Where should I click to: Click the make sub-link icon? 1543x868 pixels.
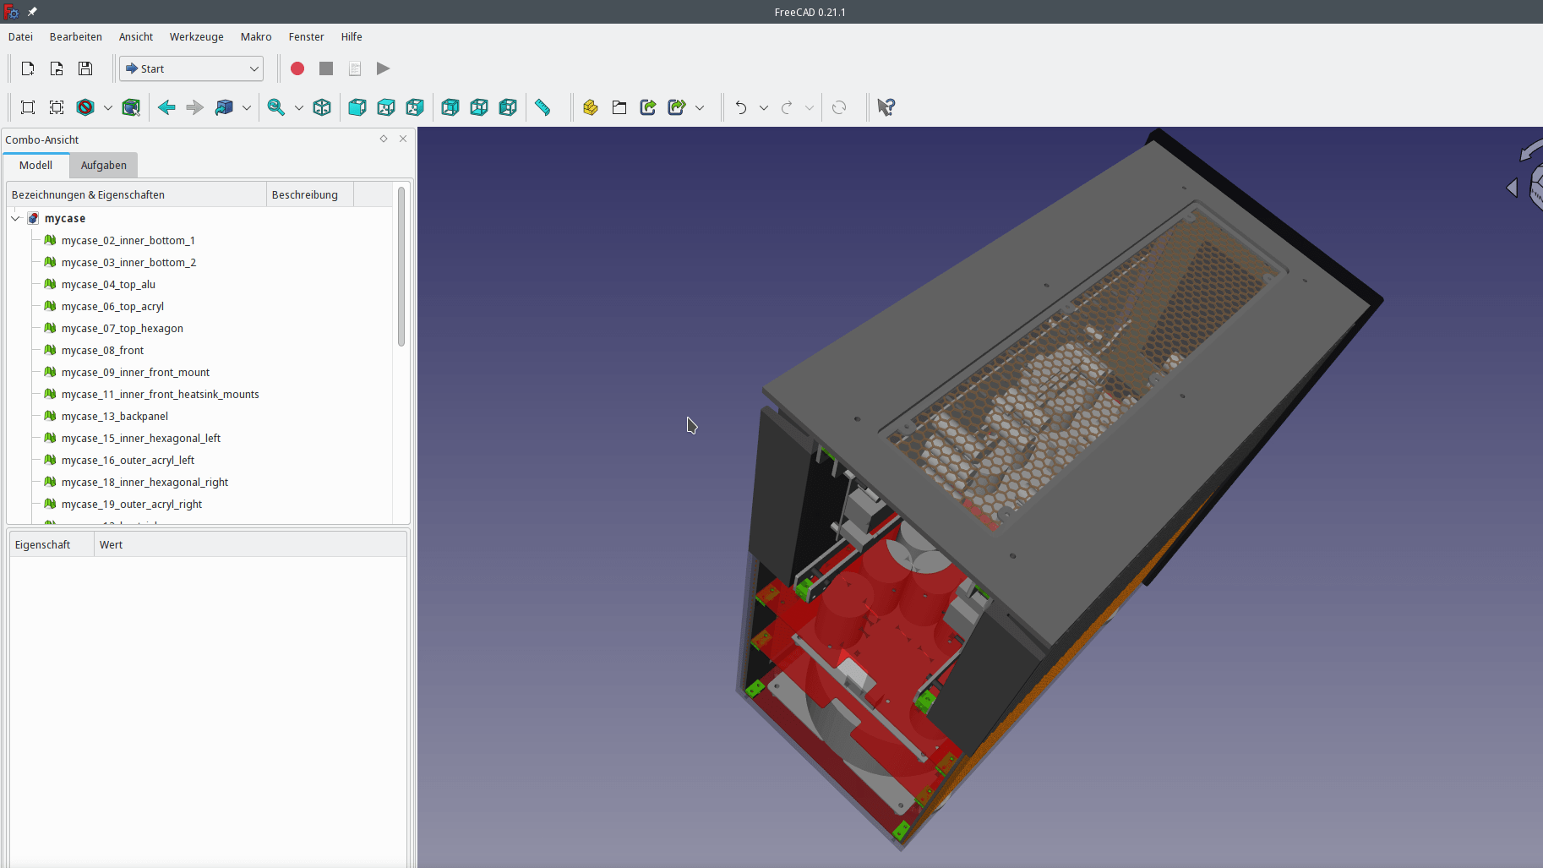pos(677,107)
